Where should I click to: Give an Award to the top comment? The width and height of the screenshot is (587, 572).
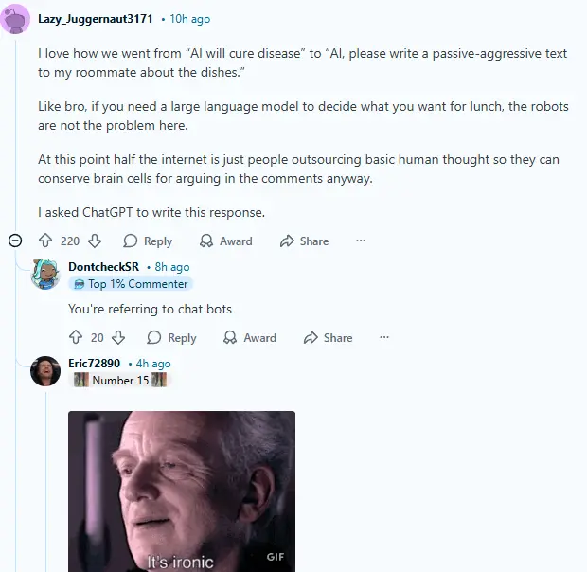click(x=225, y=241)
